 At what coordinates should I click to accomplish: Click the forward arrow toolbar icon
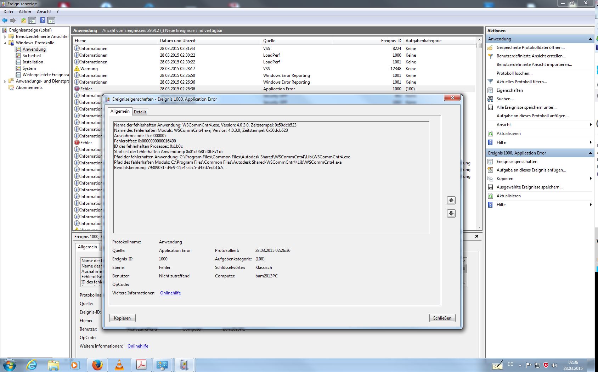coord(13,20)
